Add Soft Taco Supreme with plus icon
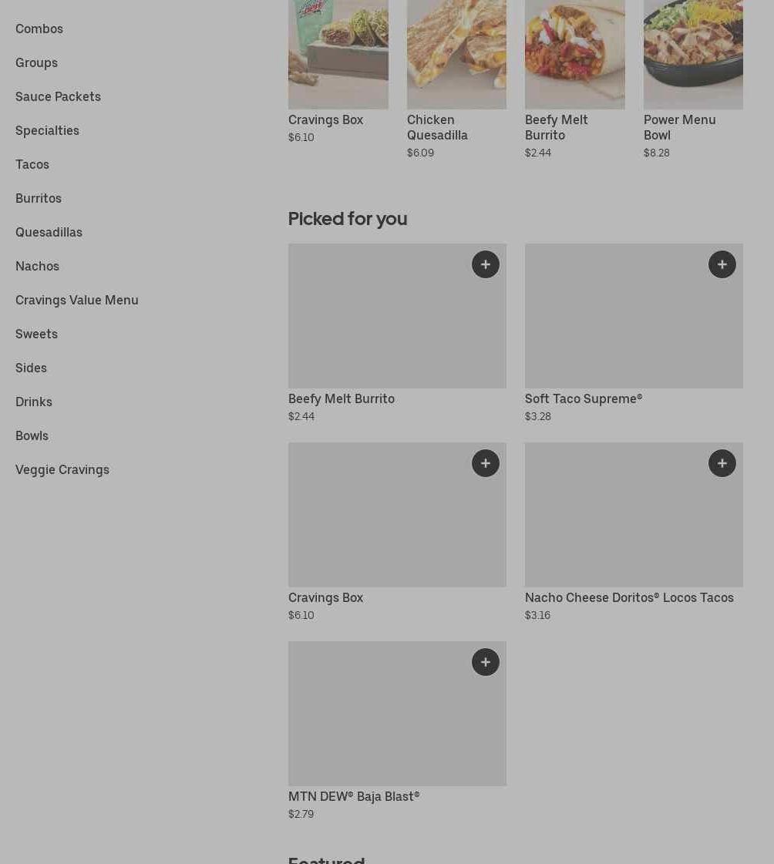 (x=722, y=264)
